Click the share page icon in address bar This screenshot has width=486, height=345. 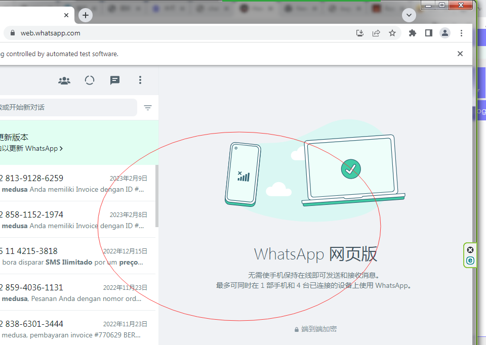376,33
